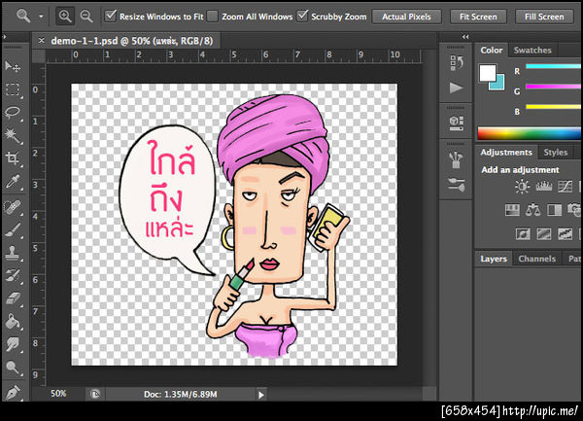Image resolution: width=583 pixels, height=421 pixels.
Task: Add a Levels adjustment
Action: pos(543,187)
